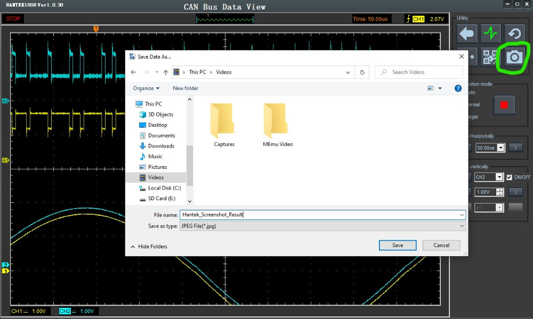Open the 50.00us horizontal timebase dropdown
The width and height of the screenshot is (533, 319).
pyautogui.click(x=500, y=148)
